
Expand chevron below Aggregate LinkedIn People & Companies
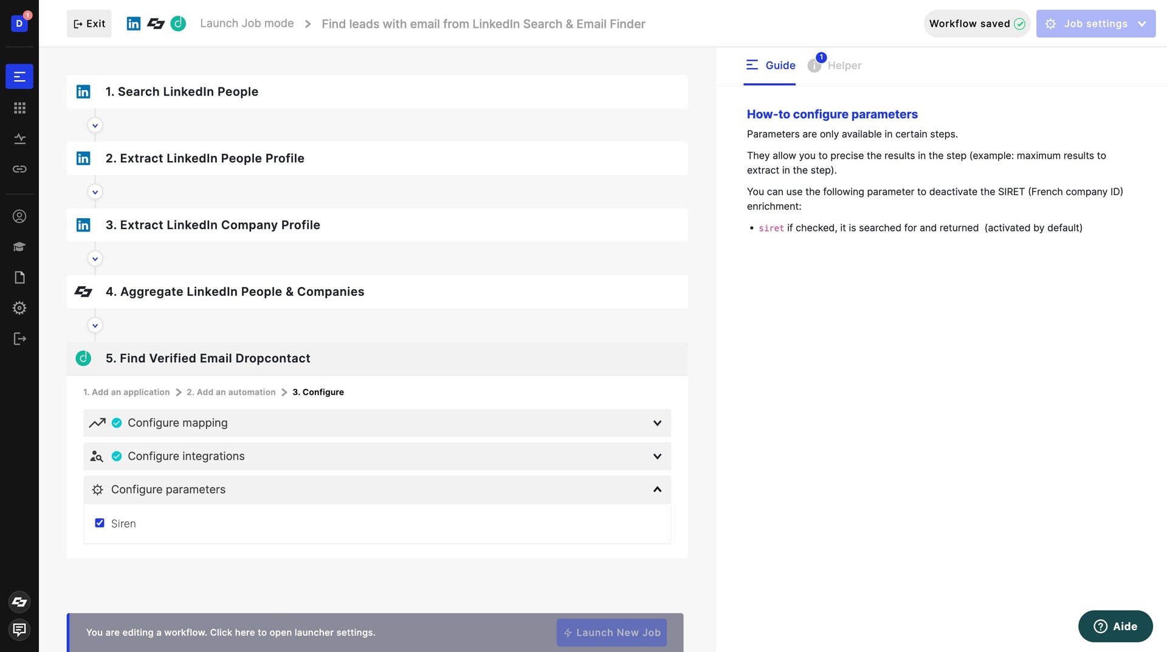pos(95,326)
